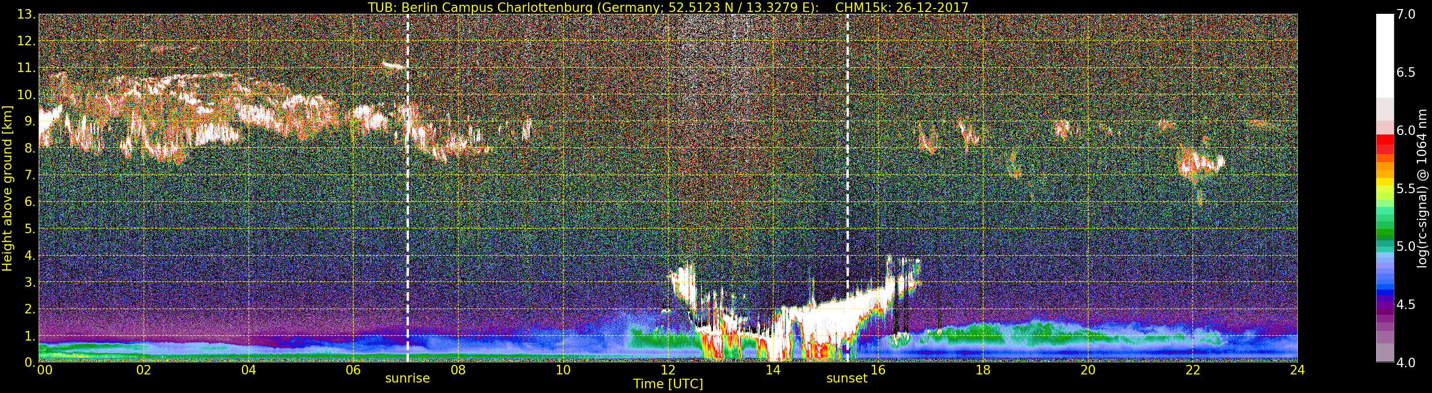
Task: Click the white dashed sunset marker line
Action: 847,188
